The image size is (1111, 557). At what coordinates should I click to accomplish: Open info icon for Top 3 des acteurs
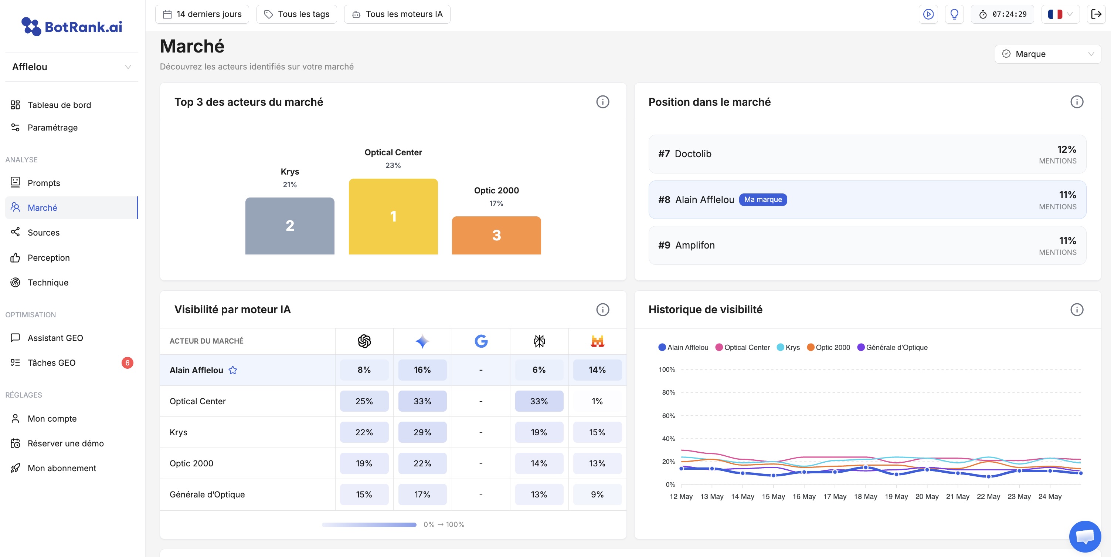[602, 102]
